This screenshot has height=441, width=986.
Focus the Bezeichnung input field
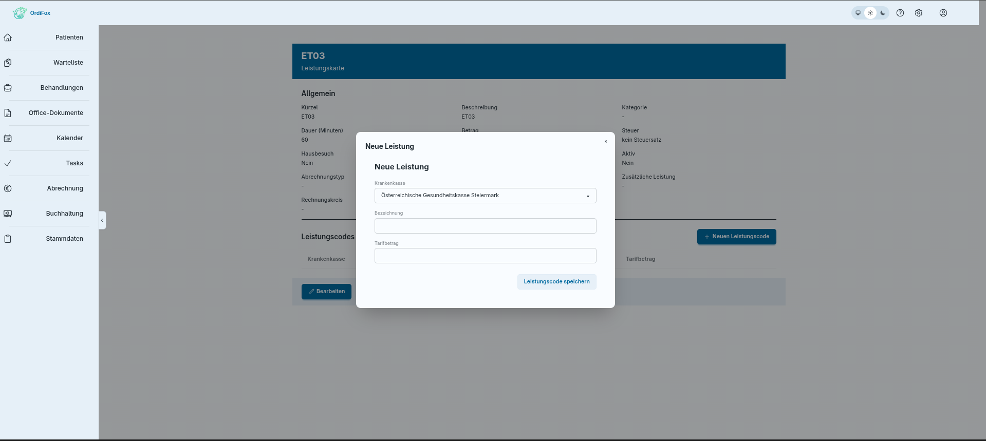click(486, 226)
